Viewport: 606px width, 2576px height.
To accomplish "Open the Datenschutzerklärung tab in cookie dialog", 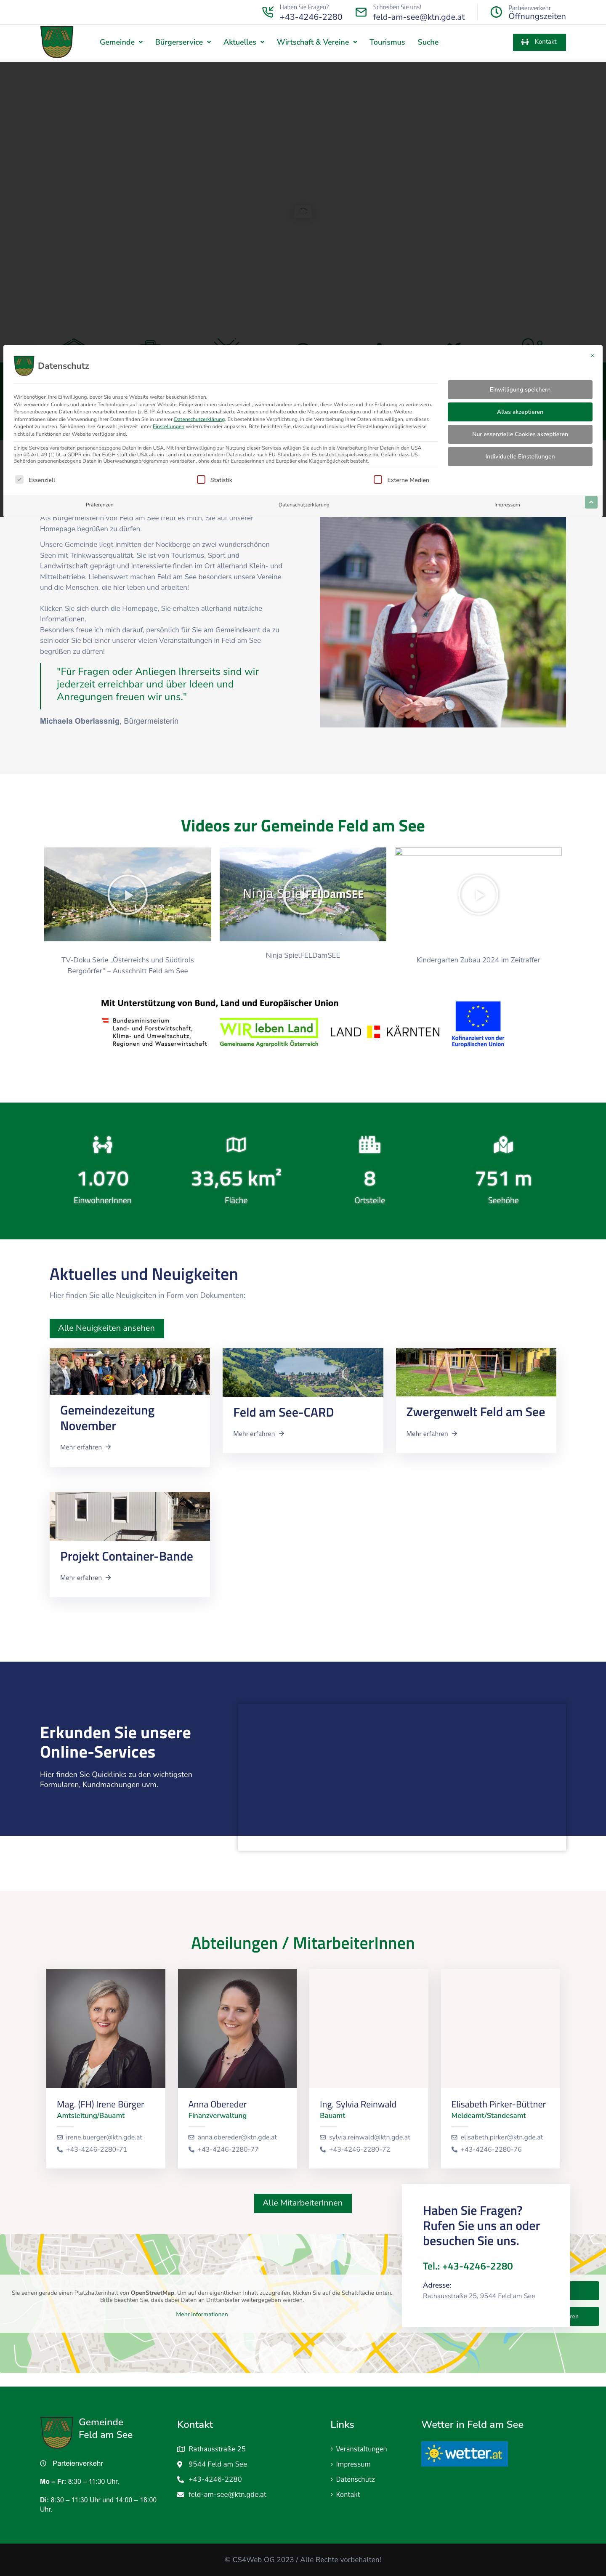I will click(x=304, y=505).
